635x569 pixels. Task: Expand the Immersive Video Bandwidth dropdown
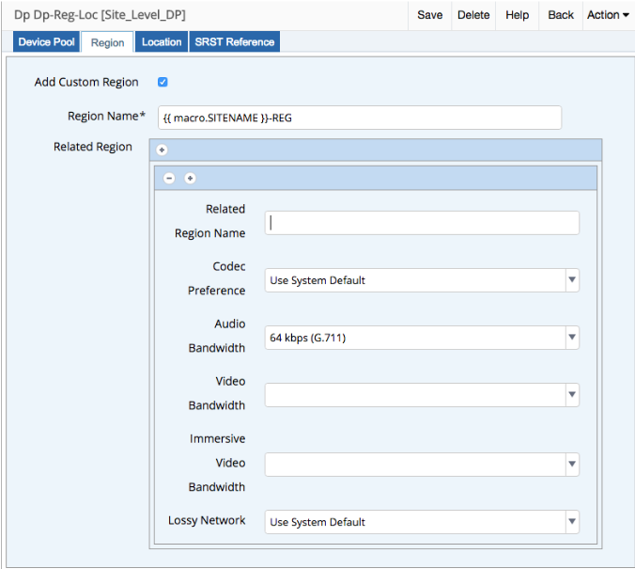coord(422,465)
